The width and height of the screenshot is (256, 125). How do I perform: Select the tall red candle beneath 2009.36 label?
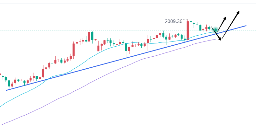pyautogui.click(x=188, y=30)
